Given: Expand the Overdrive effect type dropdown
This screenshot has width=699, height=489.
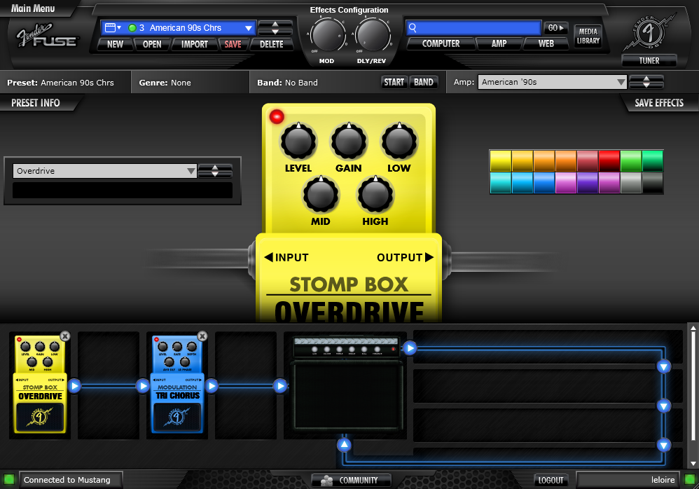Looking at the screenshot, I should [x=105, y=171].
